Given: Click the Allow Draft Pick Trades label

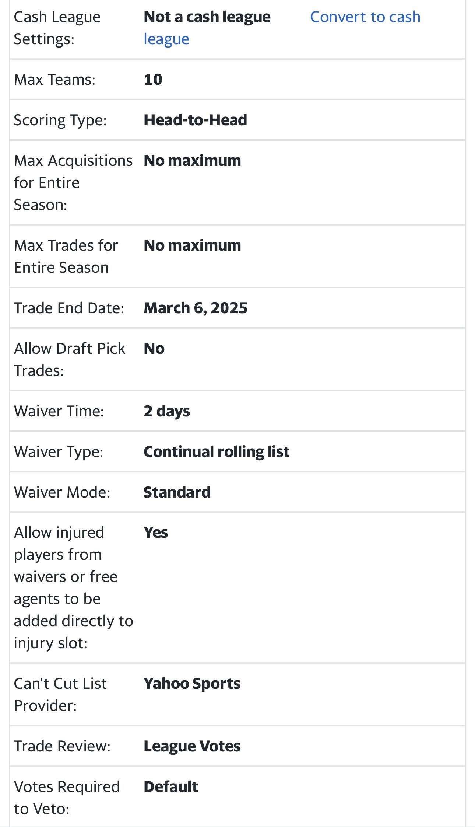Looking at the screenshot, I should [69, 359].
